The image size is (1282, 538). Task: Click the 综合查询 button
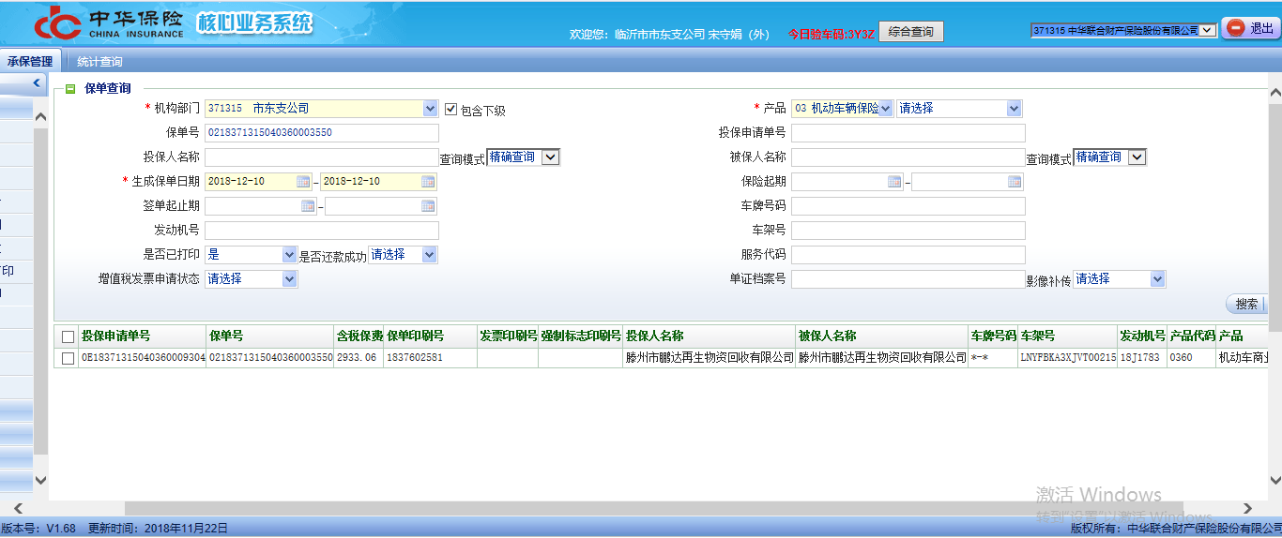911,32
